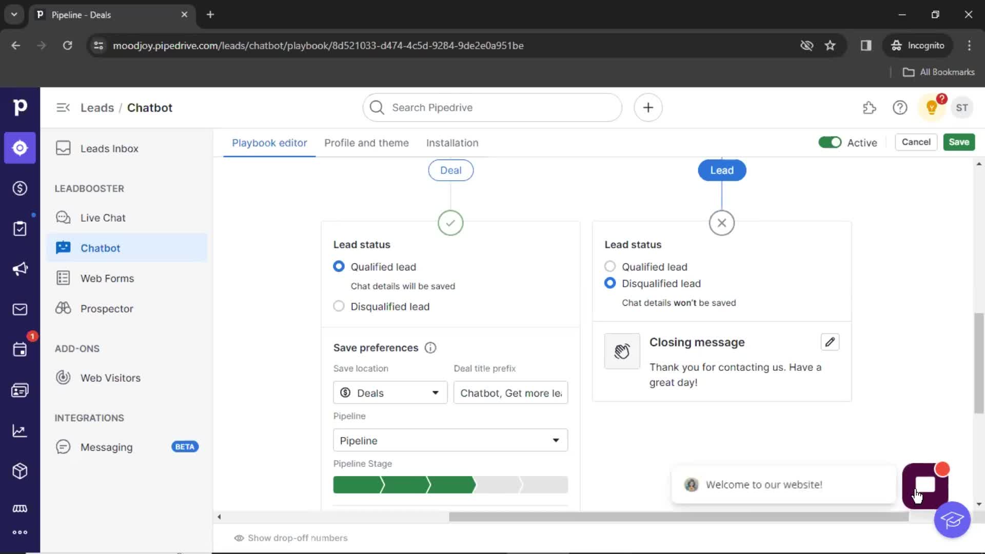The height and width of the screenshot is (554, 985).
Task: Open Messaging beta in the sidebar
Action: (x=127, y=447)
